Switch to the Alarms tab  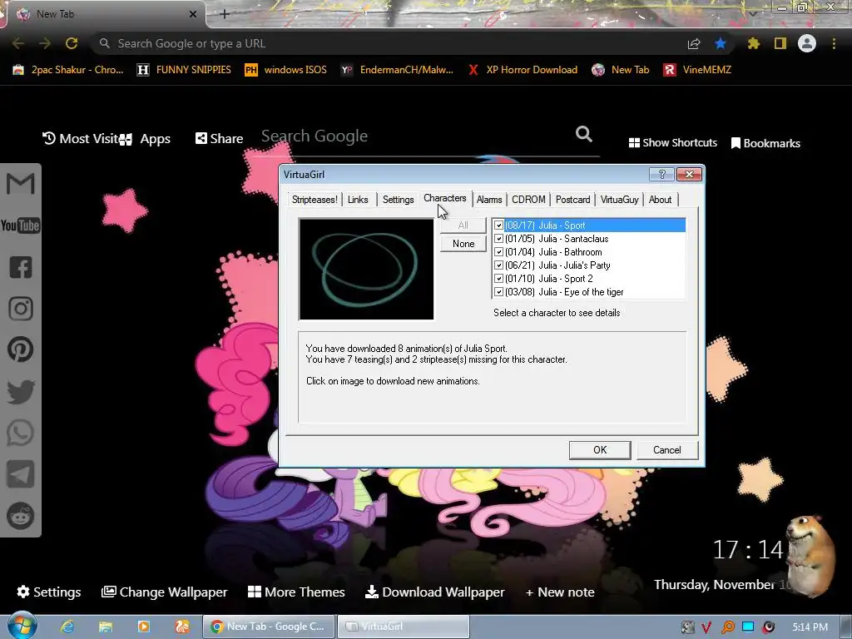pyautogui.click(x=489, y=200)
